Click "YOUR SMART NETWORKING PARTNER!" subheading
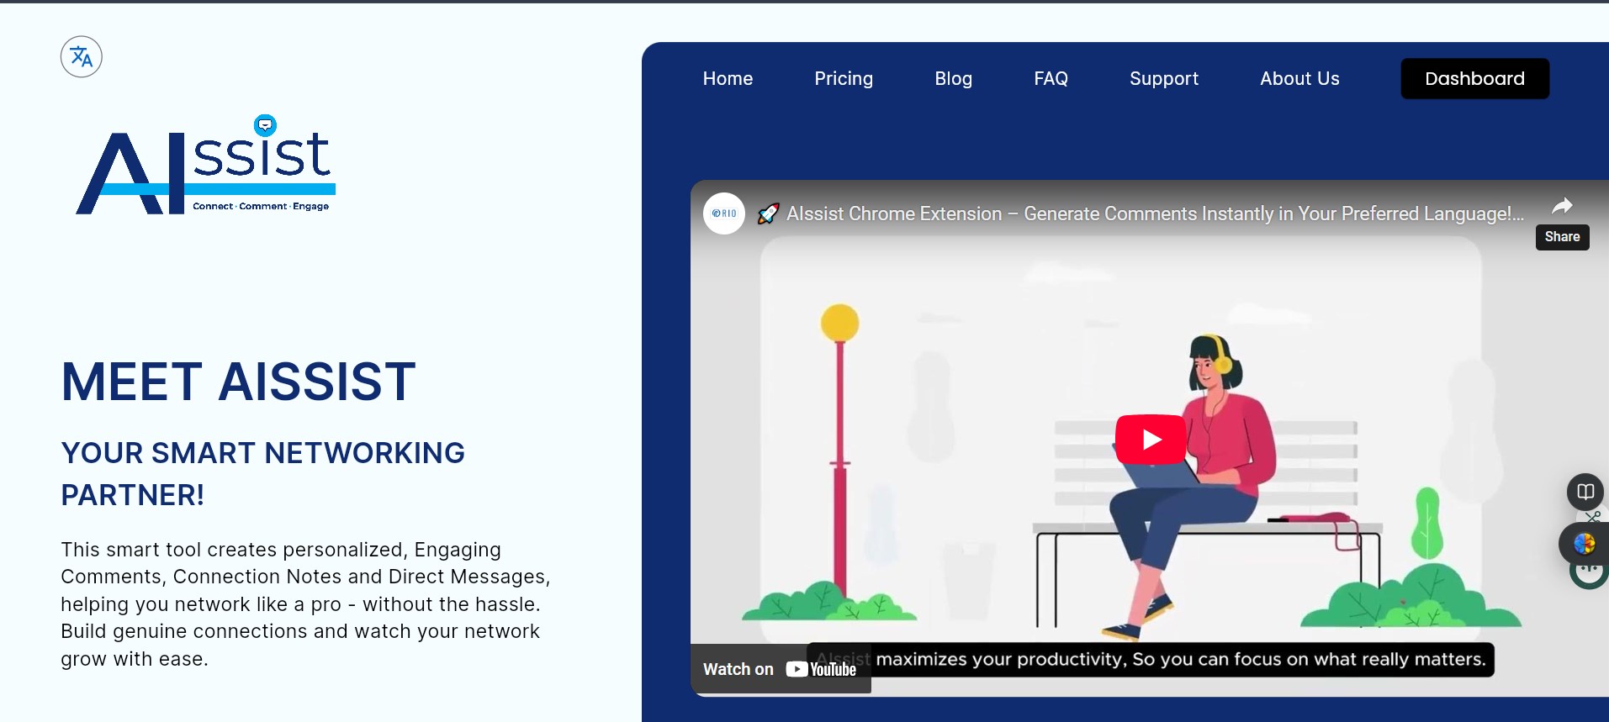Viewport: 1609px width, 722px height. point(262,474)
